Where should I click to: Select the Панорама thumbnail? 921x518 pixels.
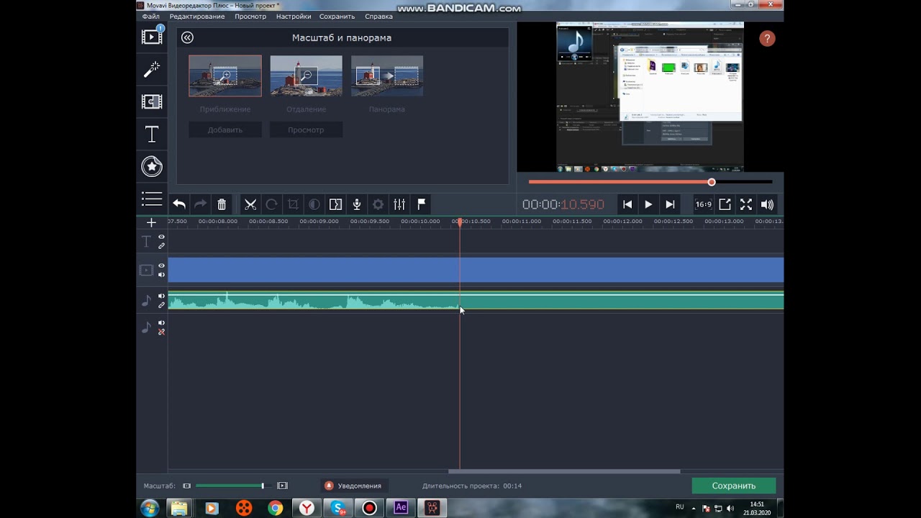click(387, 76)
